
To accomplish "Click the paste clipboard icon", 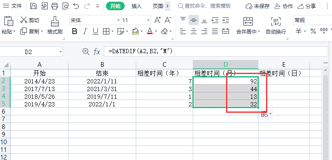I will pos(9,21).
